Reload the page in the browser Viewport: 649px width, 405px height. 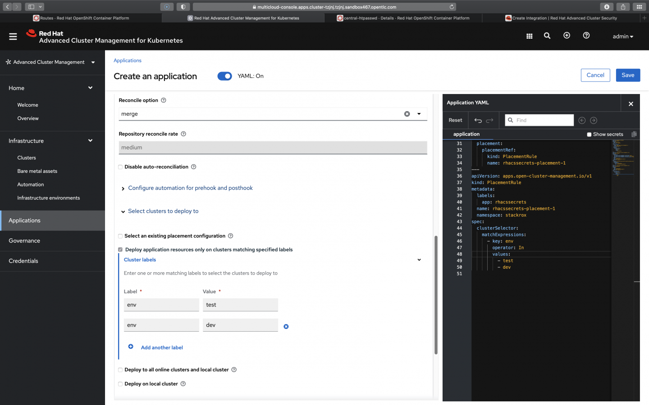[x=452, y=7]
